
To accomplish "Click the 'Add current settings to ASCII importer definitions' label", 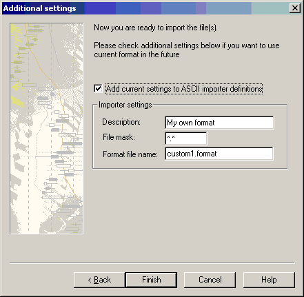I will (x=184, y=89).
